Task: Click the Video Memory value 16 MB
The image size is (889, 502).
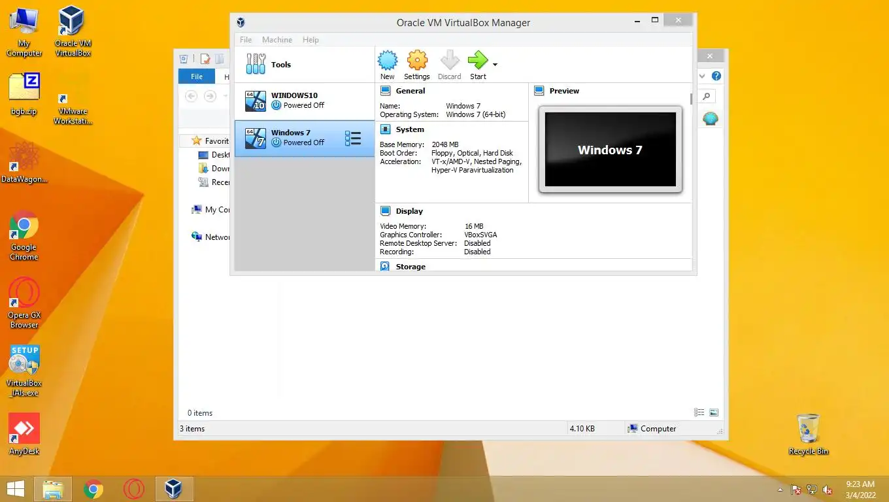Action: (x=474, y=226)
